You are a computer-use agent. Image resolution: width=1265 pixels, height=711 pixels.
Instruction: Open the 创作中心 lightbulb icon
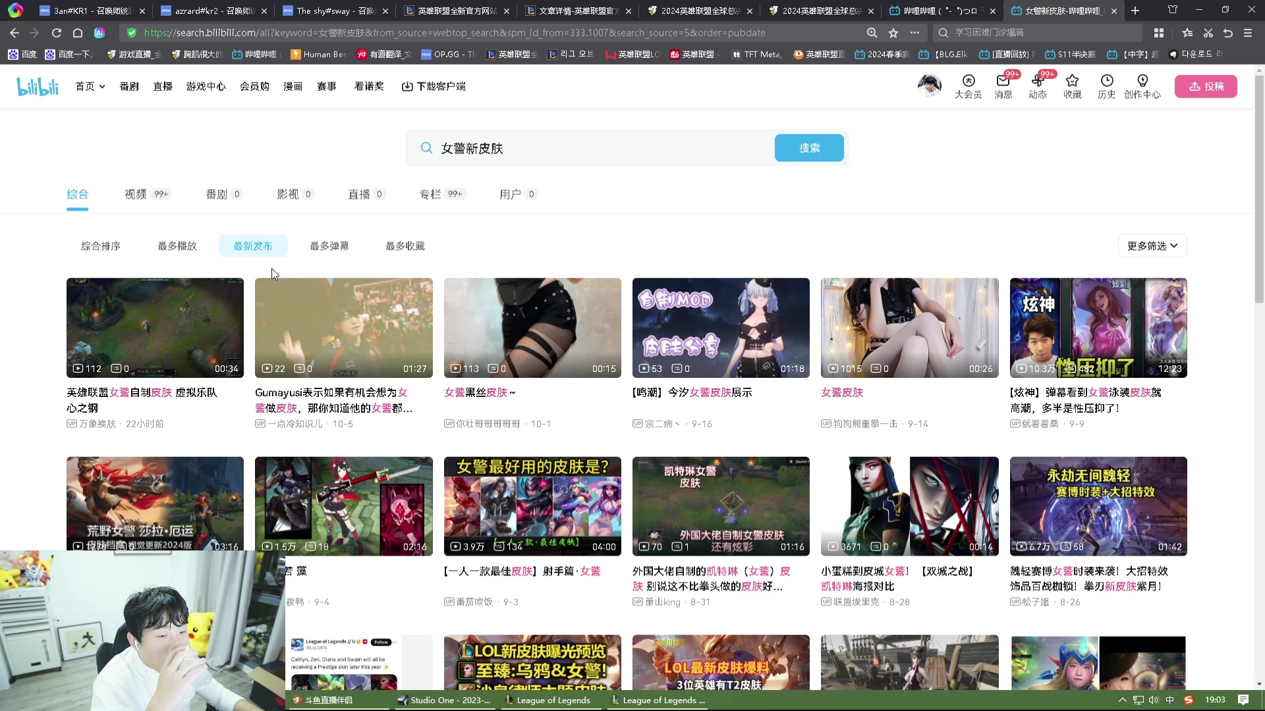click(1142, 86)
